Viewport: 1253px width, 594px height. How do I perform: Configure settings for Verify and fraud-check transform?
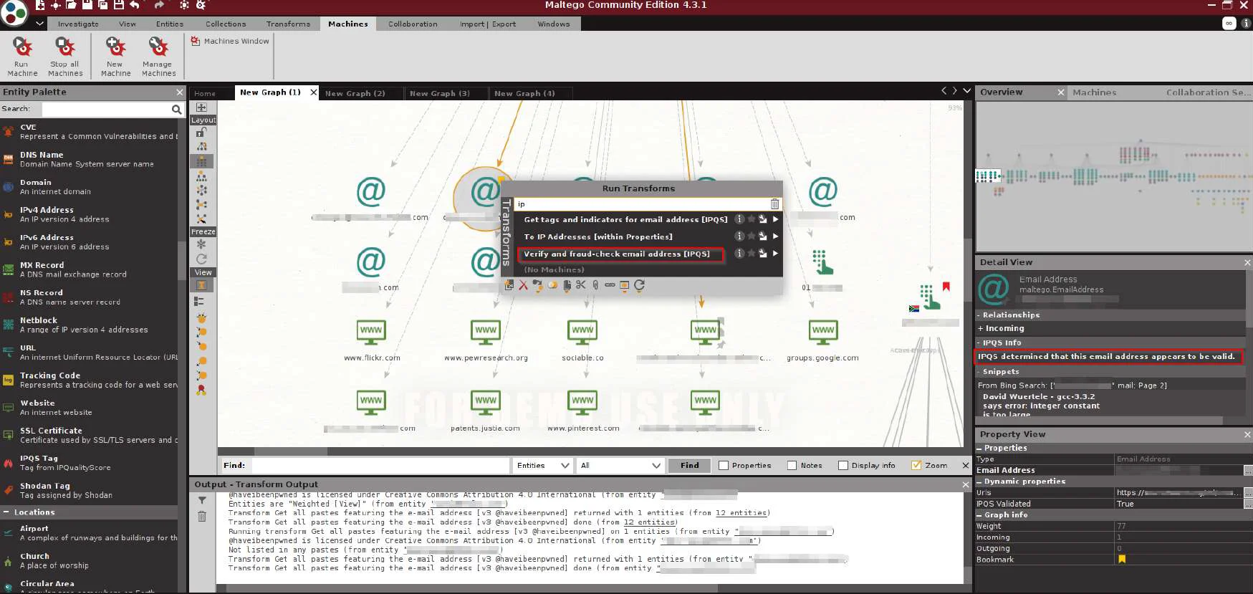(763, 254)
